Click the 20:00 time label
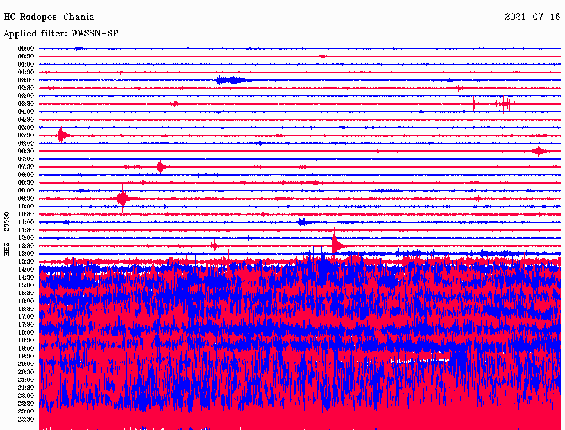The width and height of the screenshot is (565, 430). coord(26,364)
